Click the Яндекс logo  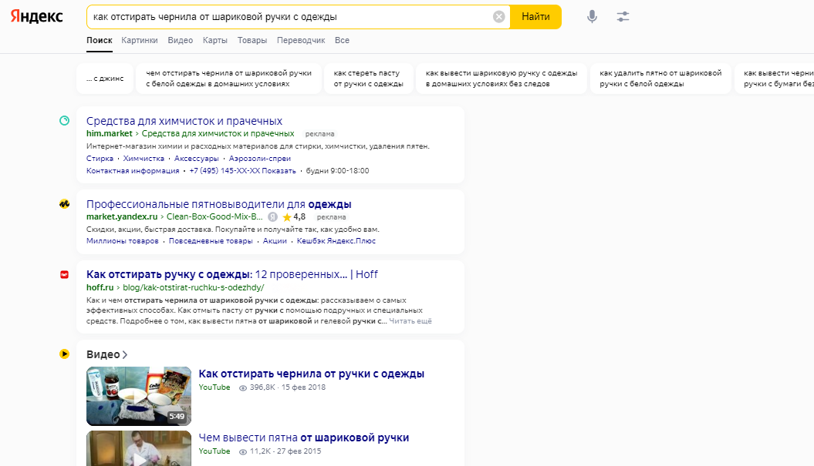[36, 17]
